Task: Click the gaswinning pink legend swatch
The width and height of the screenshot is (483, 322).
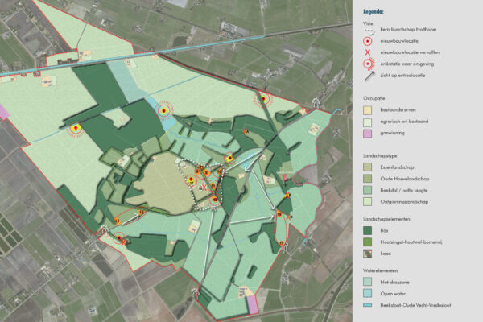Action: 368,134
